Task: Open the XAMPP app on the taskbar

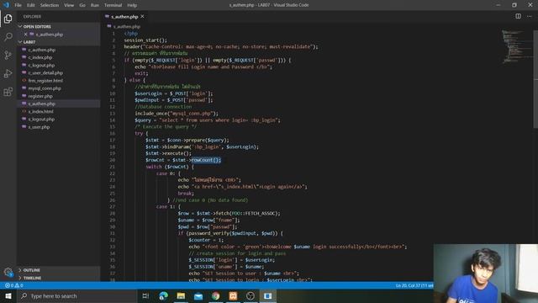Action: [x=233, y=295]
